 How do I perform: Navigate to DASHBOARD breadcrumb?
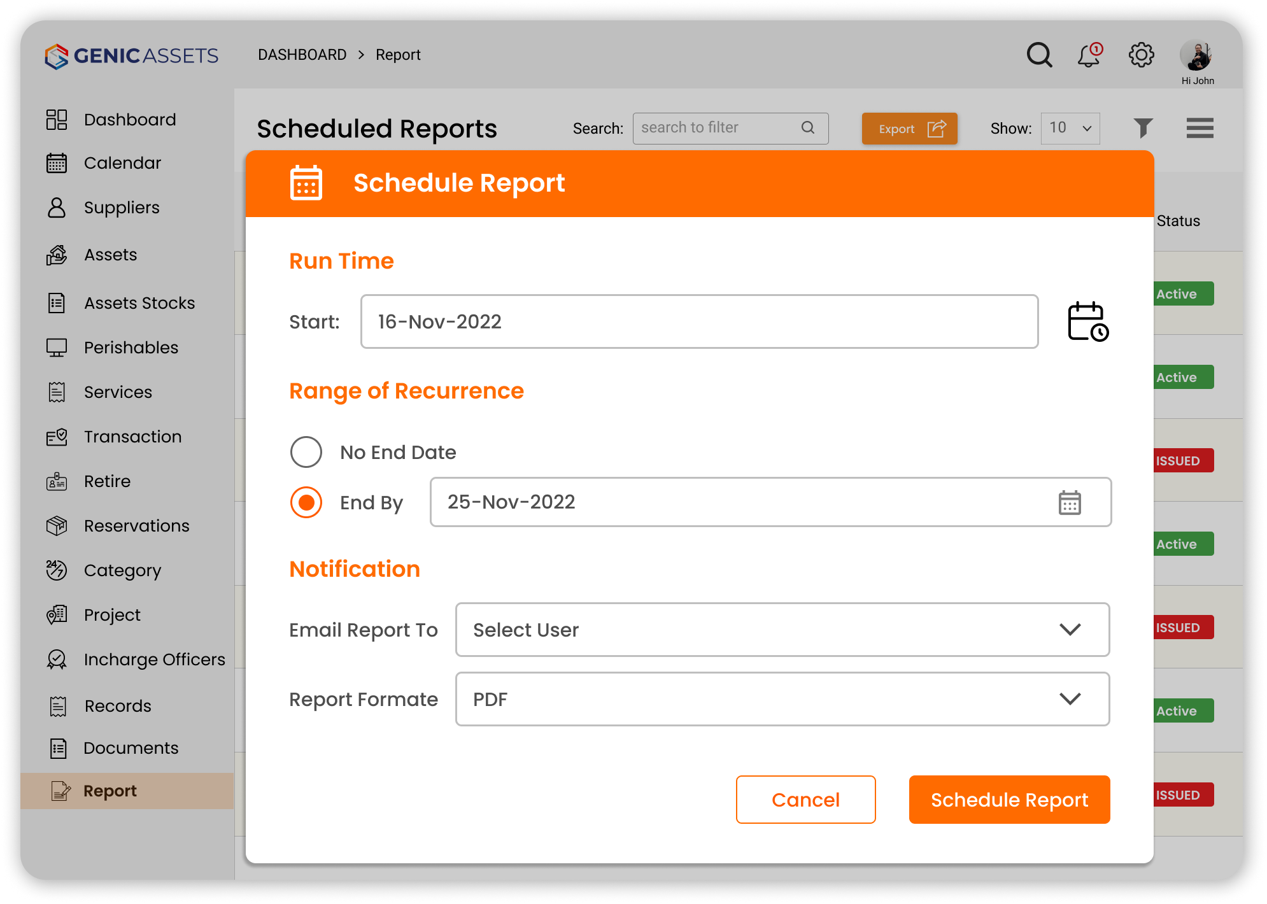tap(302, 55)
